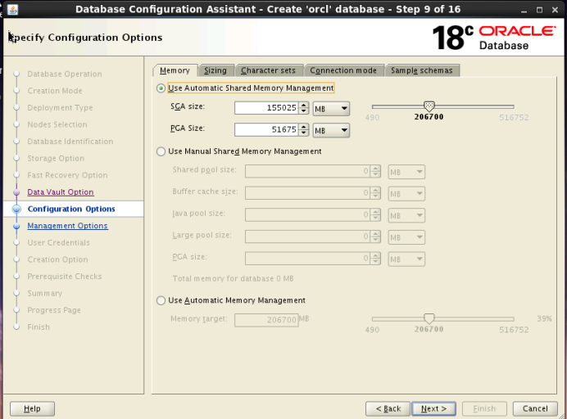Click the Memory target input field

[x=266, y=320]
